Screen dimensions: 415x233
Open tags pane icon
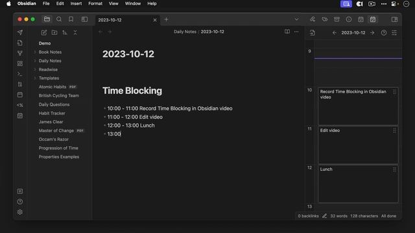325,19
